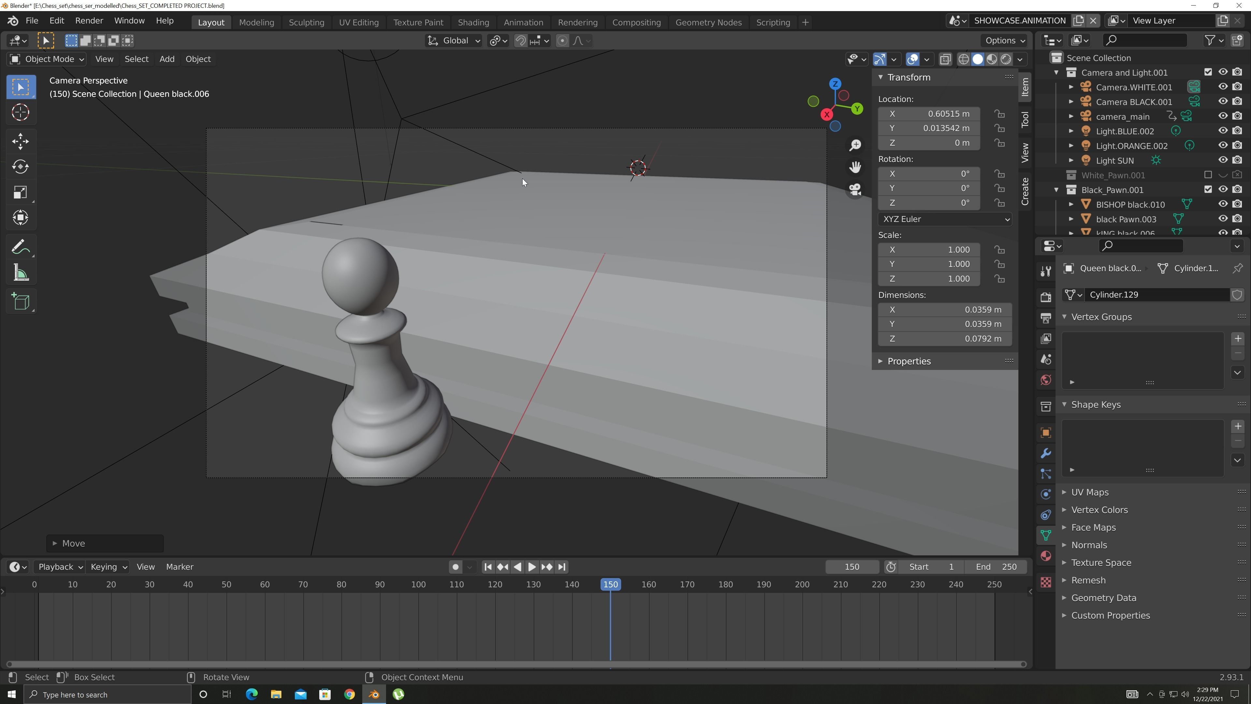Open the Marker menu in timeline
1251x704 pixels.
180,567
